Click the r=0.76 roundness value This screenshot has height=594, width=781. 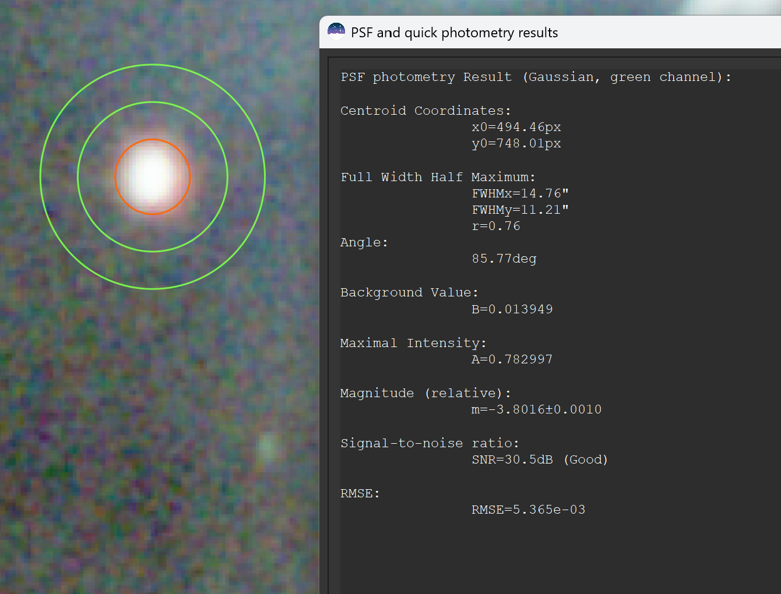[496, 226]
